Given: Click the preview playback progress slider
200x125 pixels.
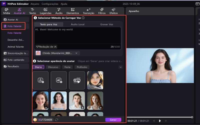Looking at the screenshot, I should [159, 117].
